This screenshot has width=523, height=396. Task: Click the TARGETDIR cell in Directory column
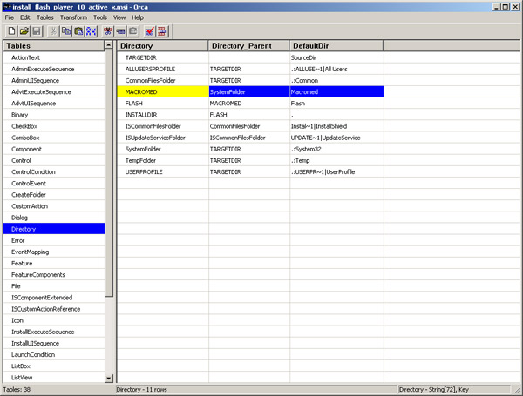tap(163, 57)
